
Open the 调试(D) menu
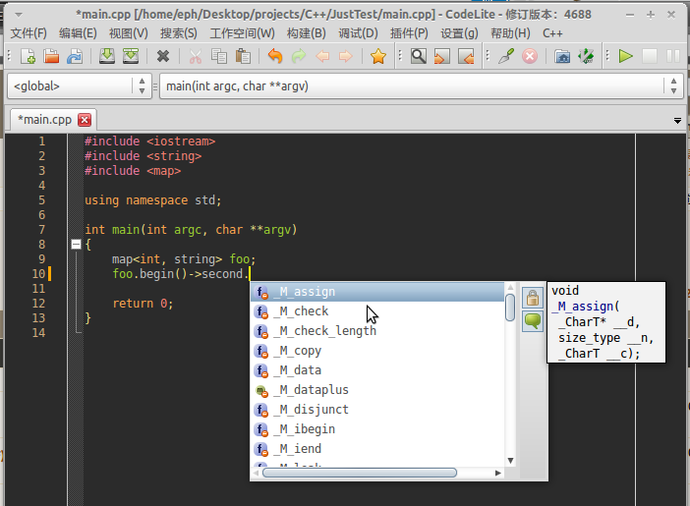(x=358, y=33)
